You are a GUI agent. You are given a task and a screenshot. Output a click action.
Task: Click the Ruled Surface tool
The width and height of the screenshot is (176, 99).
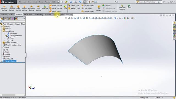coord(56,12)
